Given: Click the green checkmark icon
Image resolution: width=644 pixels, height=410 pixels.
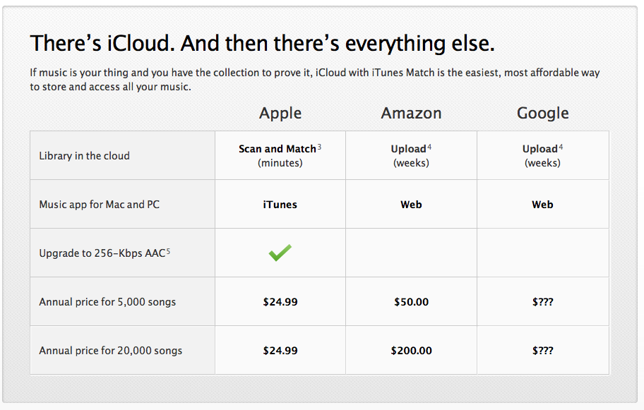Looking at the screenshot, I should pyautogui.click(x=280, y=253).
